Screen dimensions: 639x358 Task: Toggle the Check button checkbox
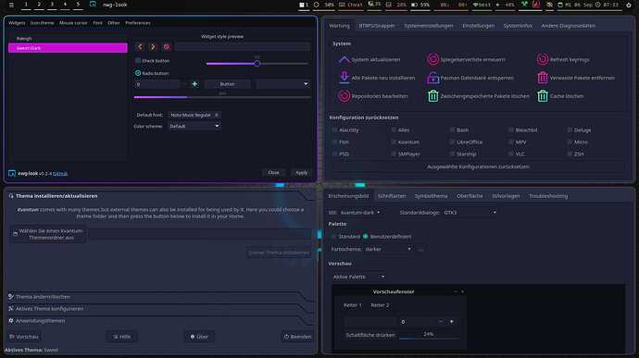click(x=138, y=61)
